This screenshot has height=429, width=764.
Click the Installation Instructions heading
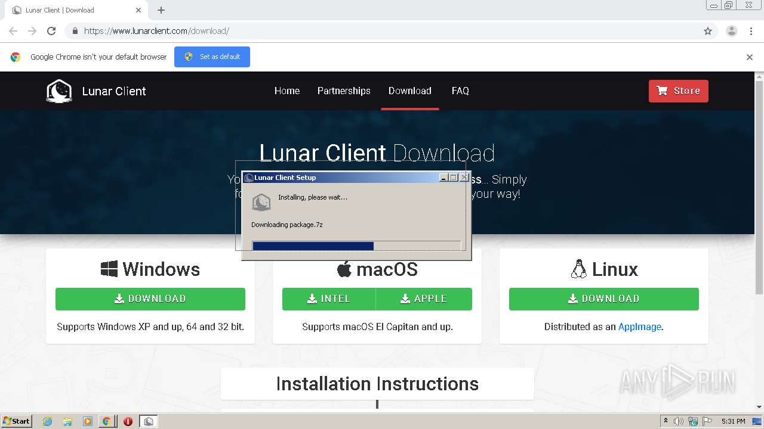click(x=377, y=384)
